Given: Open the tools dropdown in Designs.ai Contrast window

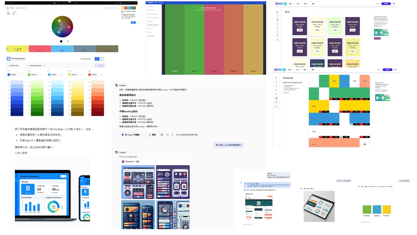Looking at the screenshot, I should (298, 70).
